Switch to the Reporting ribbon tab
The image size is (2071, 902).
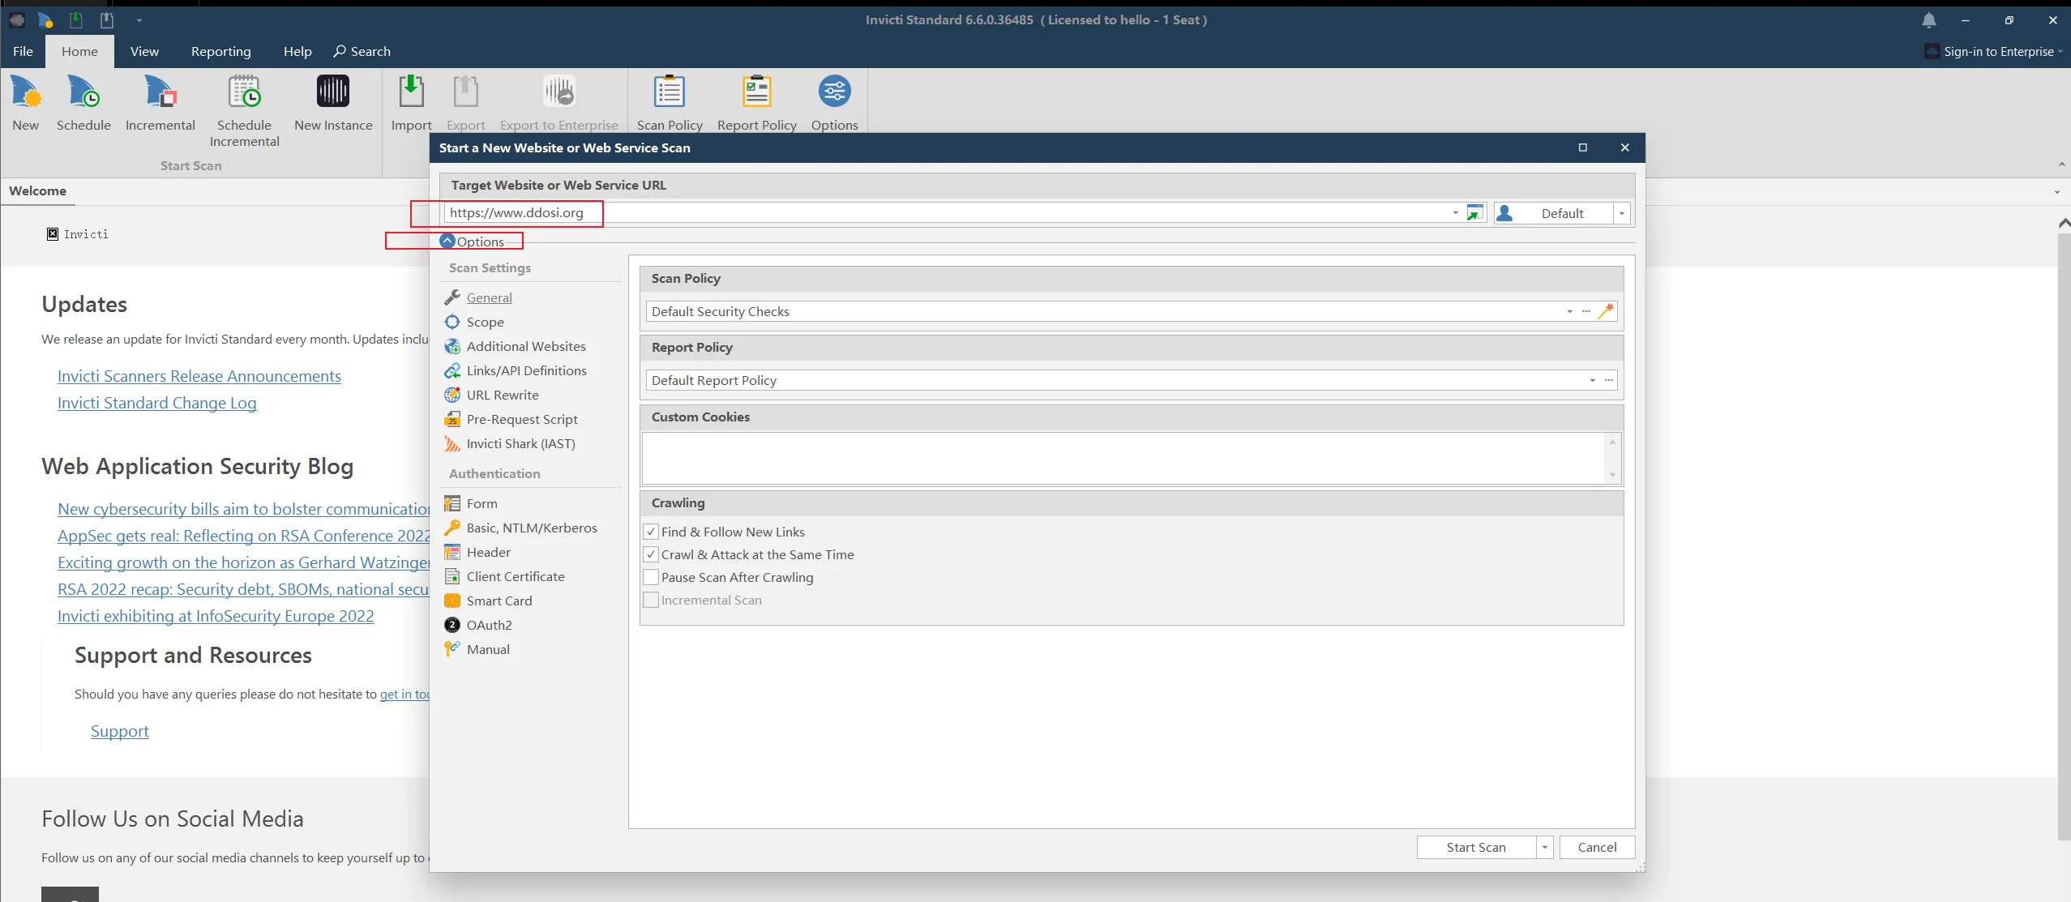tap(221, 51)
